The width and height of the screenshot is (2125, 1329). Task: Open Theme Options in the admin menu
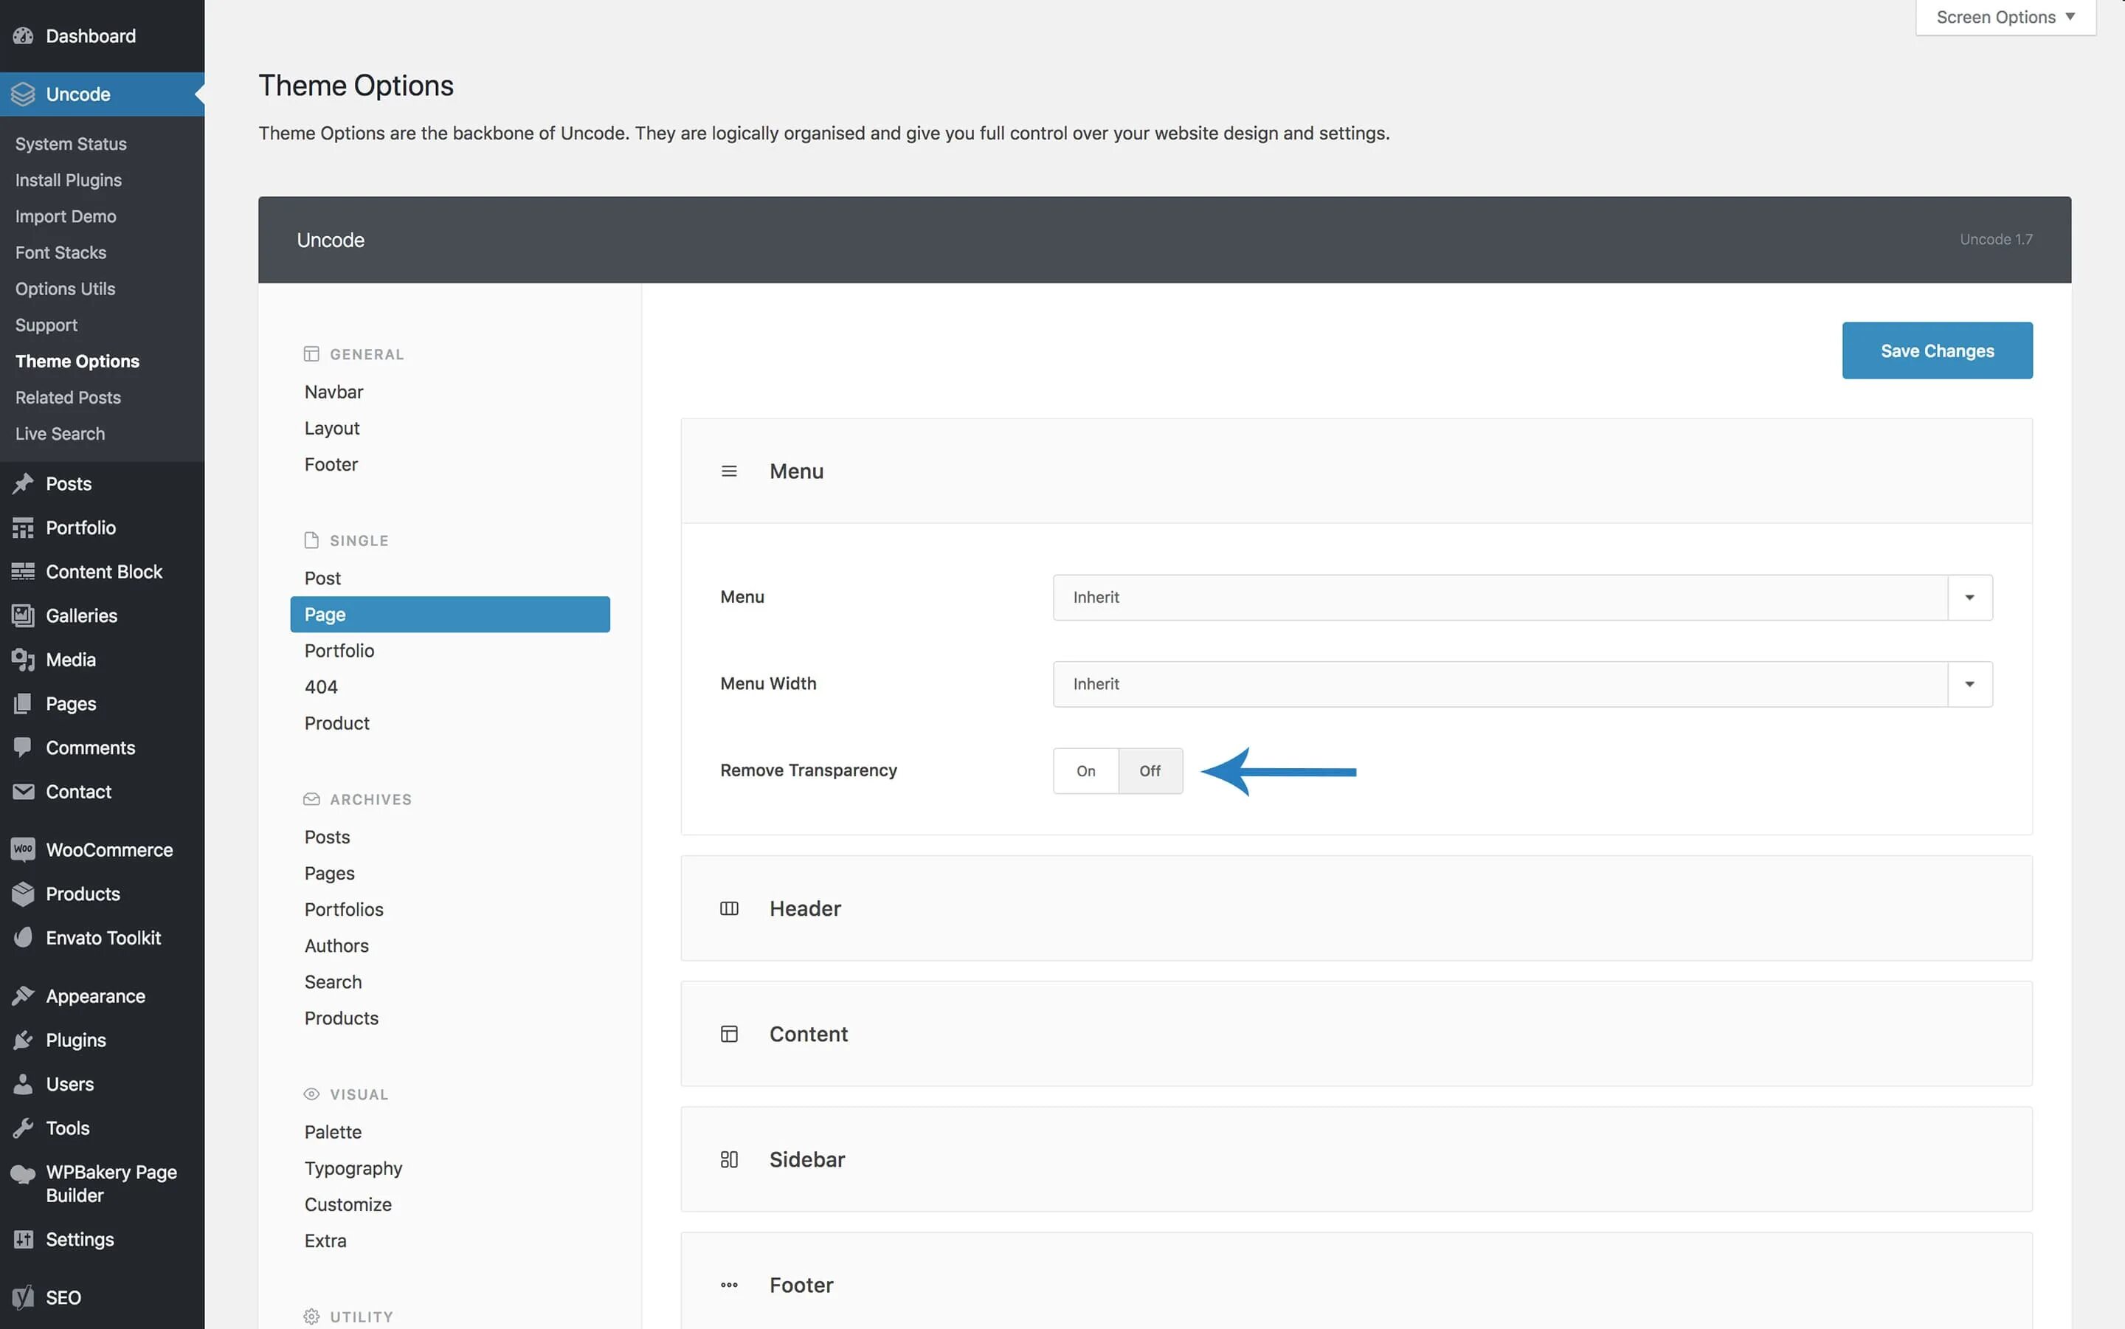pyautogui.click(x=77, y=360)
